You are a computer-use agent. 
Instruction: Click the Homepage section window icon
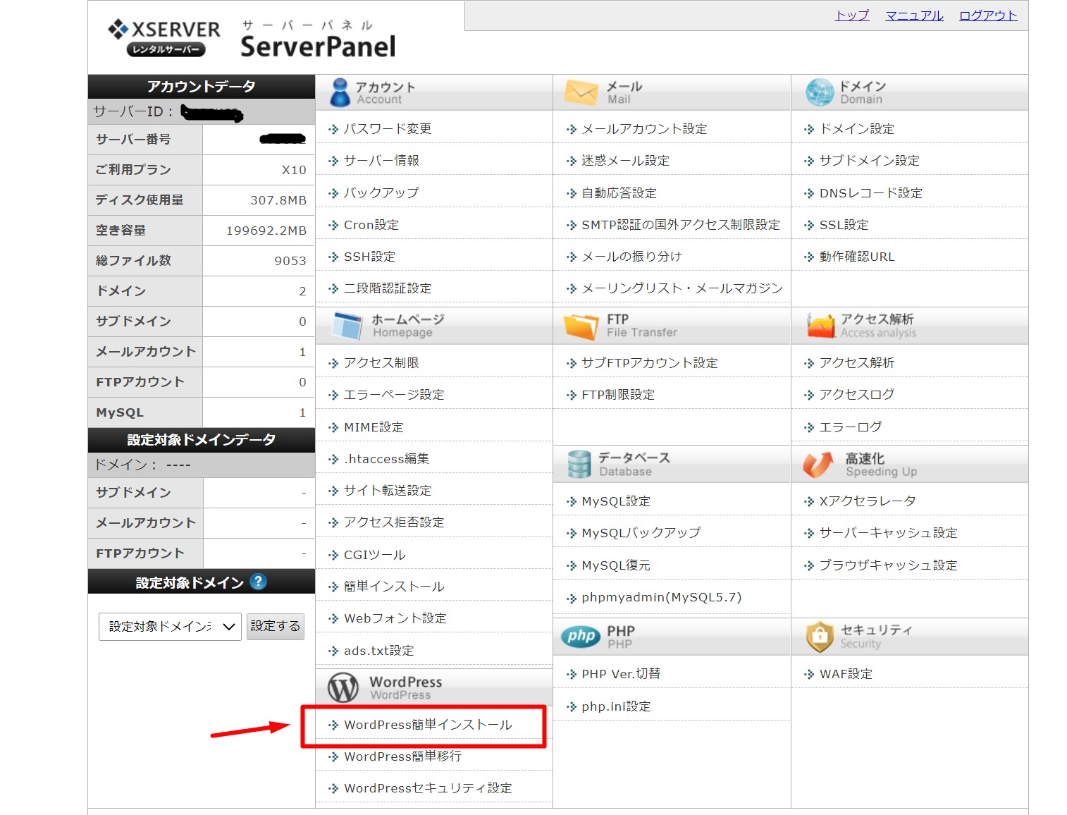tap(347, 326)
